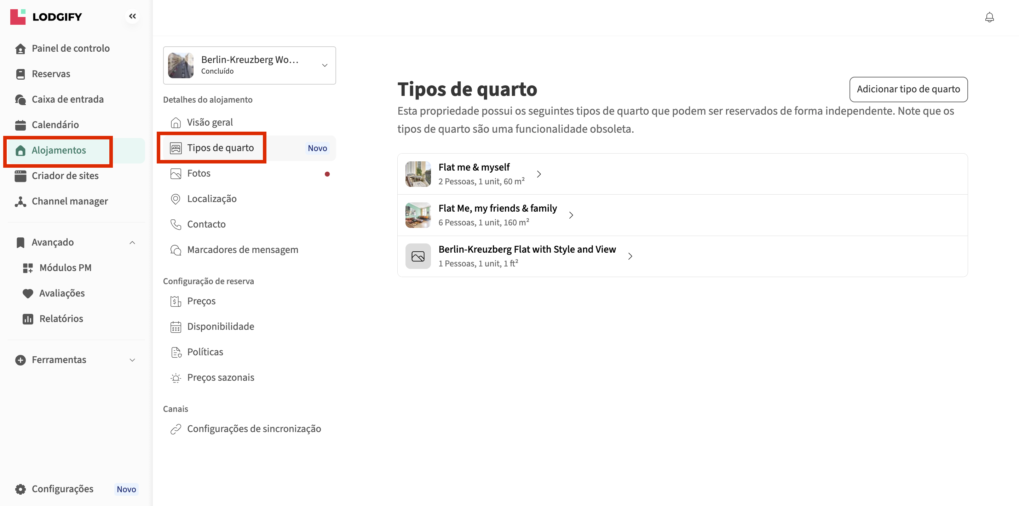
Task: Click the Avaliações heart icon
Action: pos(28,294)
